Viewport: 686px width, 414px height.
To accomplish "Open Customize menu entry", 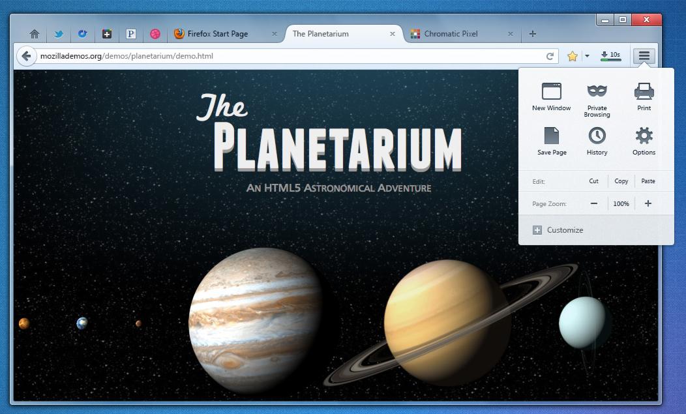I will pos(558,230).
